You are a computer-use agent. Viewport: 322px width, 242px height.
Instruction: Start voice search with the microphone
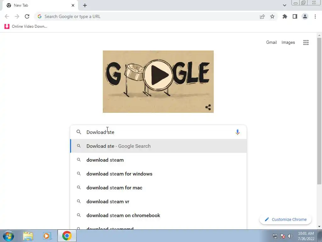click(x=238, y=132)
